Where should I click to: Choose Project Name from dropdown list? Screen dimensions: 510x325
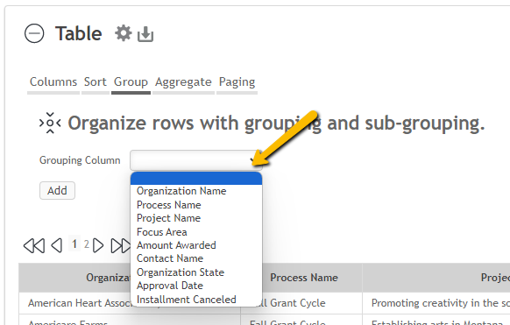196,218
